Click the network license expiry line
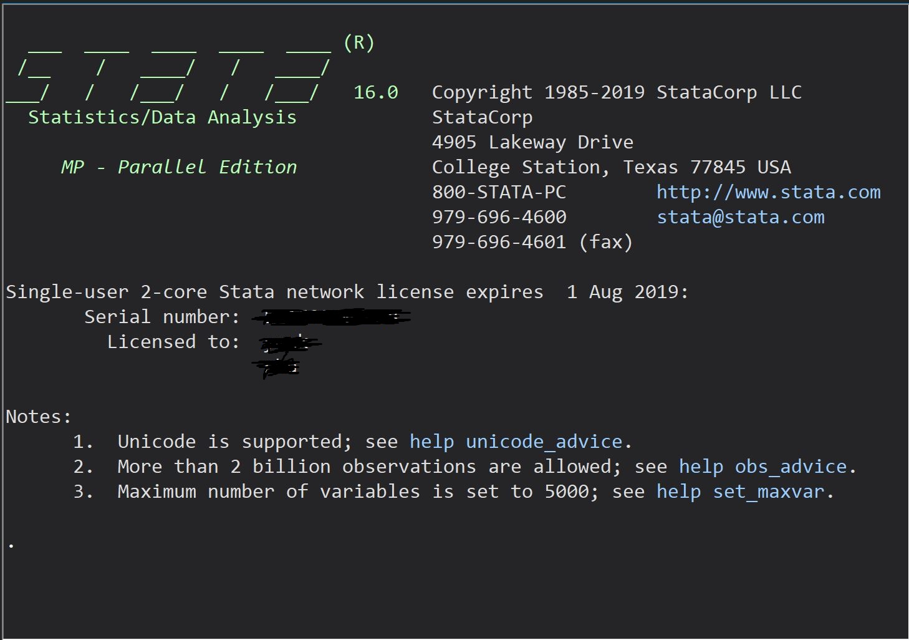 pos(347,292)
